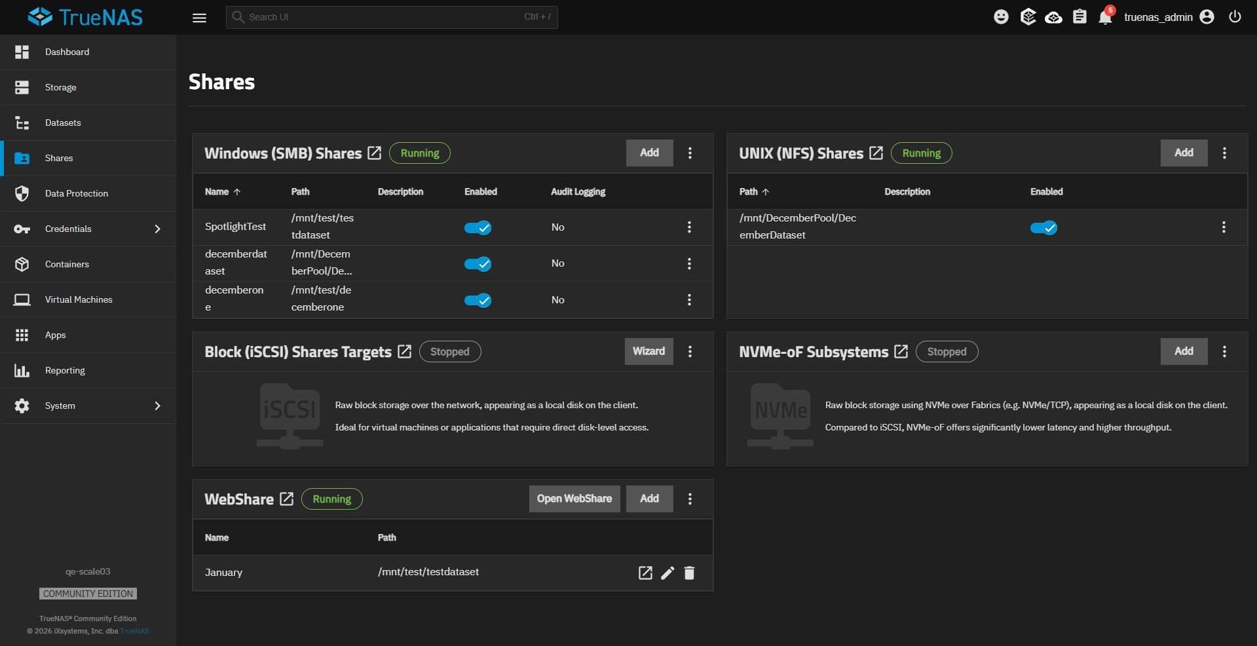Disable the decemberone SMB share toggle
The image size is (1257, 646).
(478, 300)
